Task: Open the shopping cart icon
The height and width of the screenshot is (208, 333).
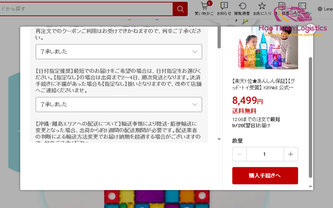Action: [x=204, y=6]
